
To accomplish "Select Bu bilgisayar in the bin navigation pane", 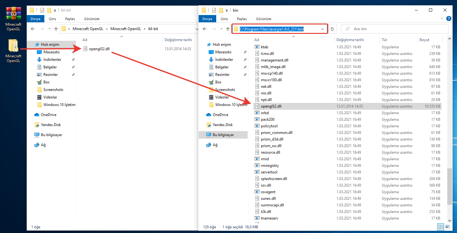I will click(x=223, y=135).
